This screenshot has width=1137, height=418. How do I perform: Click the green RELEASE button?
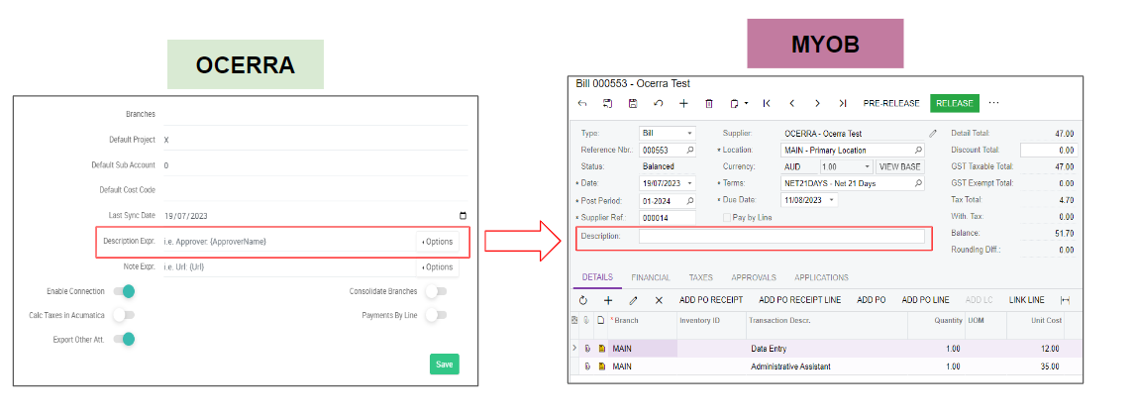[955, 104]
